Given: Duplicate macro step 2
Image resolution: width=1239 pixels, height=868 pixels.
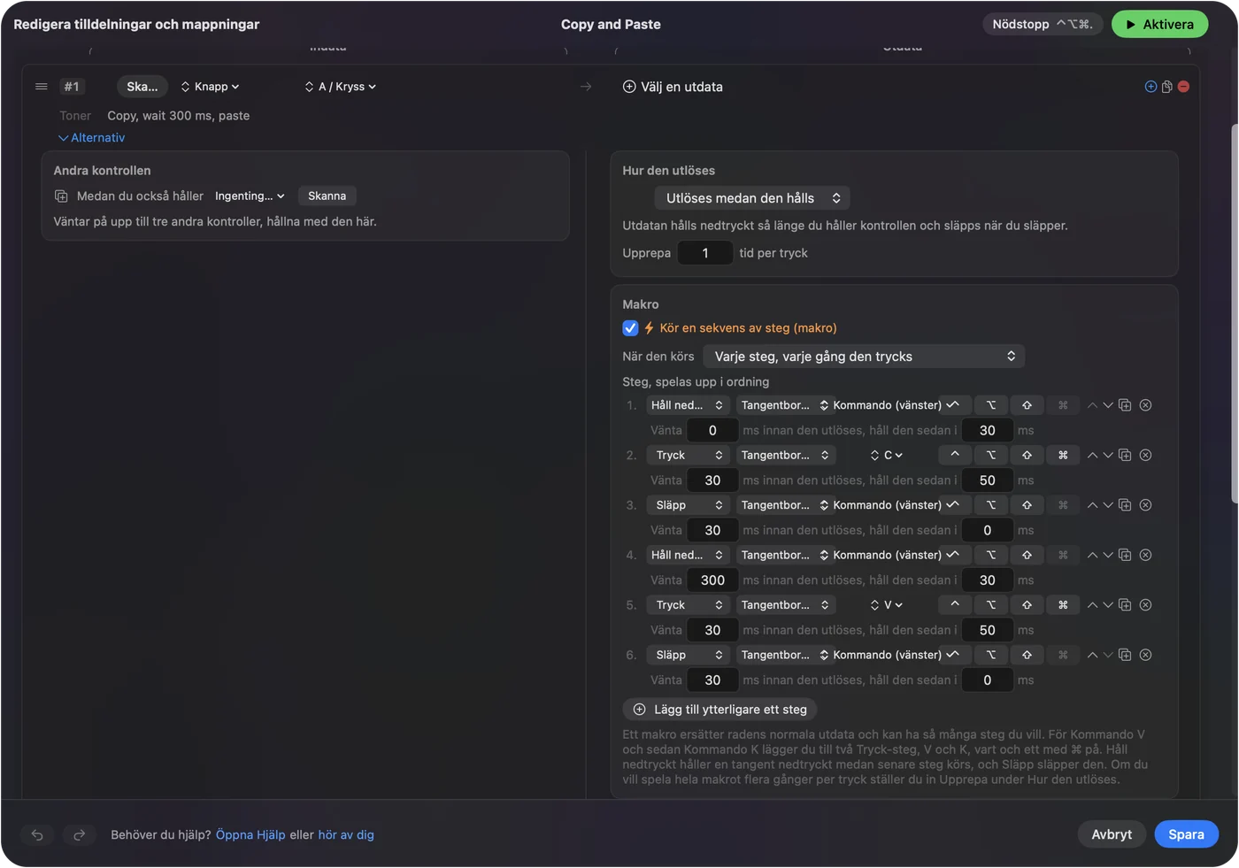Looking at the screenshot, I should (x=1125, y=455).
